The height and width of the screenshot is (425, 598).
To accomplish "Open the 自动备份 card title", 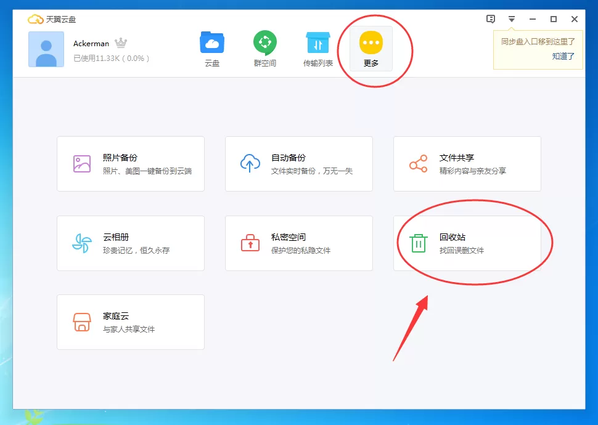I will click(x=289, y=158).
